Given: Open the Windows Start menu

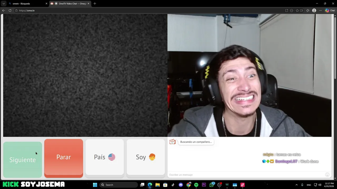Looking at the screenshot, I should (x=95, y=185).
